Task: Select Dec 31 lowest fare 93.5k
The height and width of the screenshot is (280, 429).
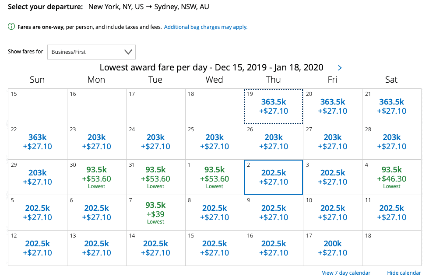Action: click(156, 177)
